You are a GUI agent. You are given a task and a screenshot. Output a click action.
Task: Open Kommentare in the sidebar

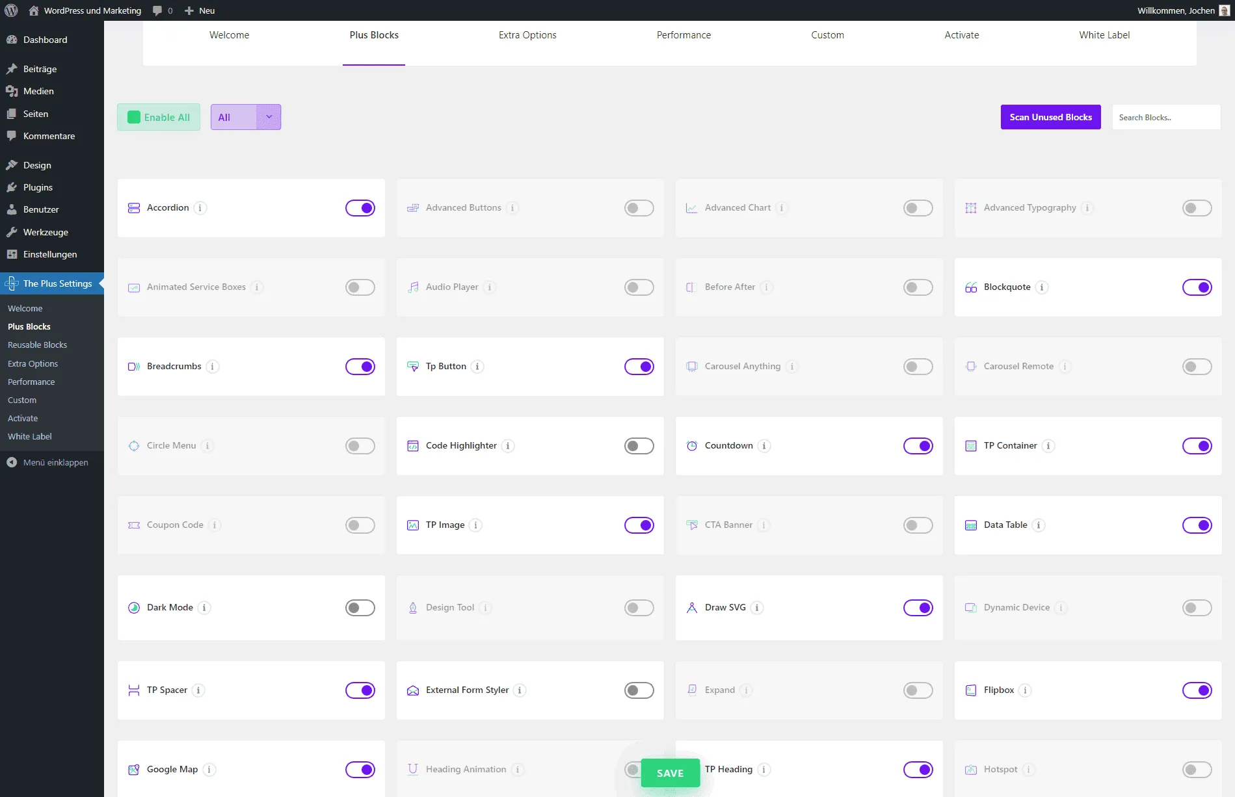click(x=52, y=136)
